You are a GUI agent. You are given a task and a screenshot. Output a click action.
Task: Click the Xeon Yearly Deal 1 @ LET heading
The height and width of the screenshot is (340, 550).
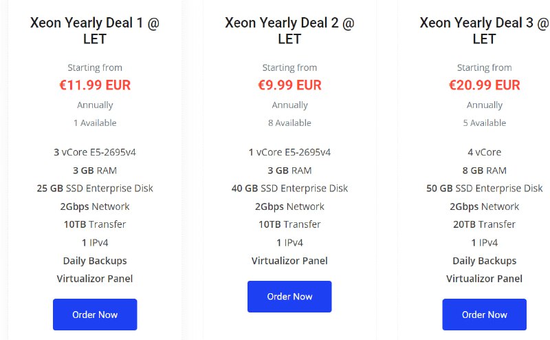[95, 30]
